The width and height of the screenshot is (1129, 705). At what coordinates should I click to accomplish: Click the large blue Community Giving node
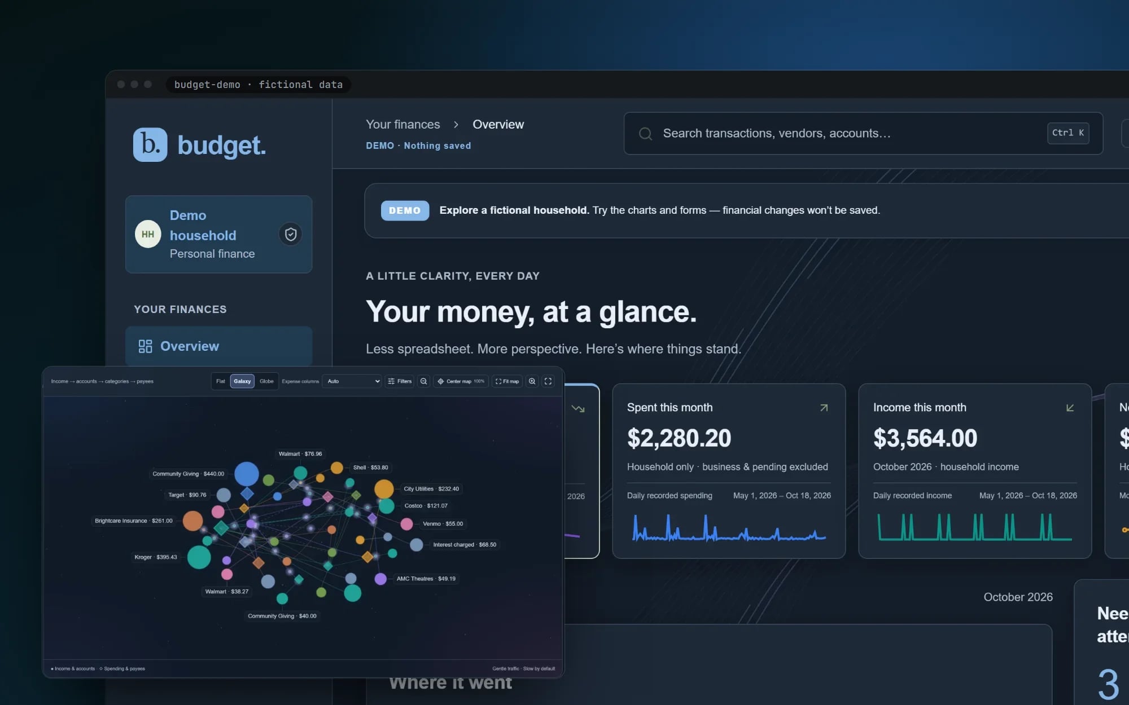(247, 474)
